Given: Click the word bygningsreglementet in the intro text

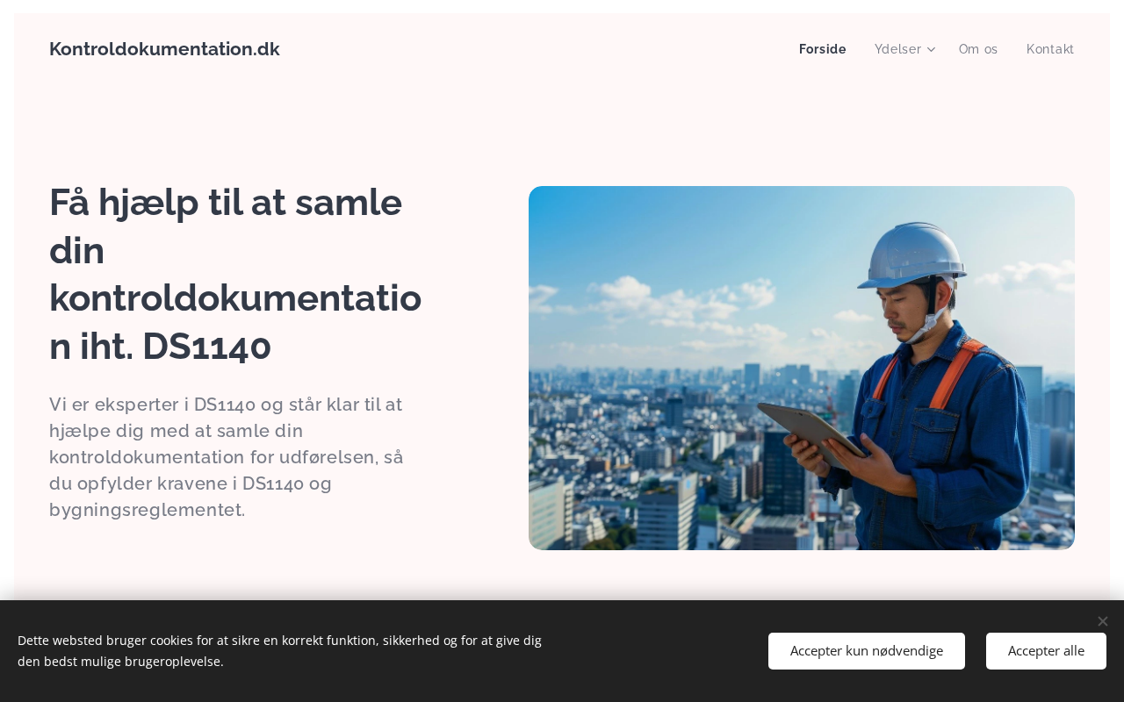Looking at the screenshot, I should pyautogui.click(x=148, y=510).
